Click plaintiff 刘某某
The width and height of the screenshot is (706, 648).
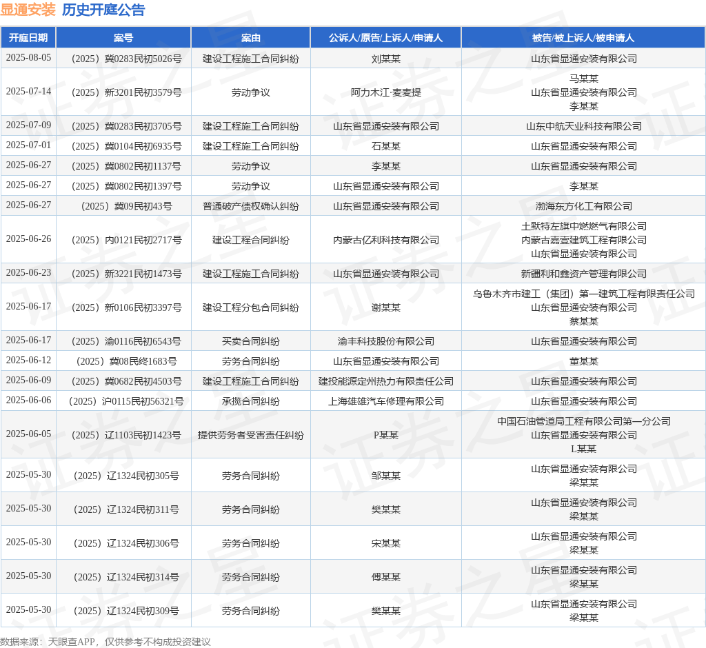(x=386, y=59)
